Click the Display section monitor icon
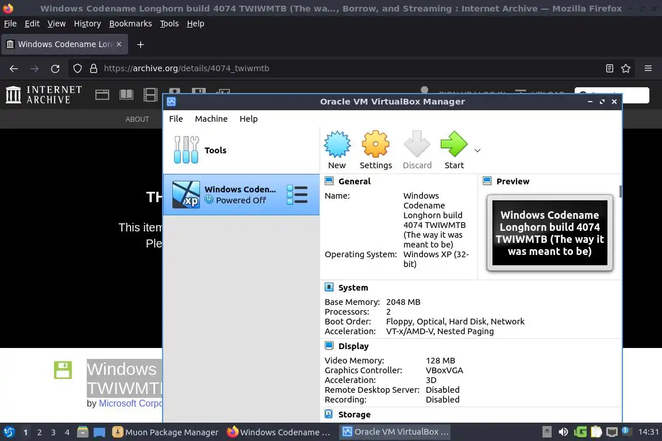The height and width of the screenshot is (441, 662). point(329,346)
